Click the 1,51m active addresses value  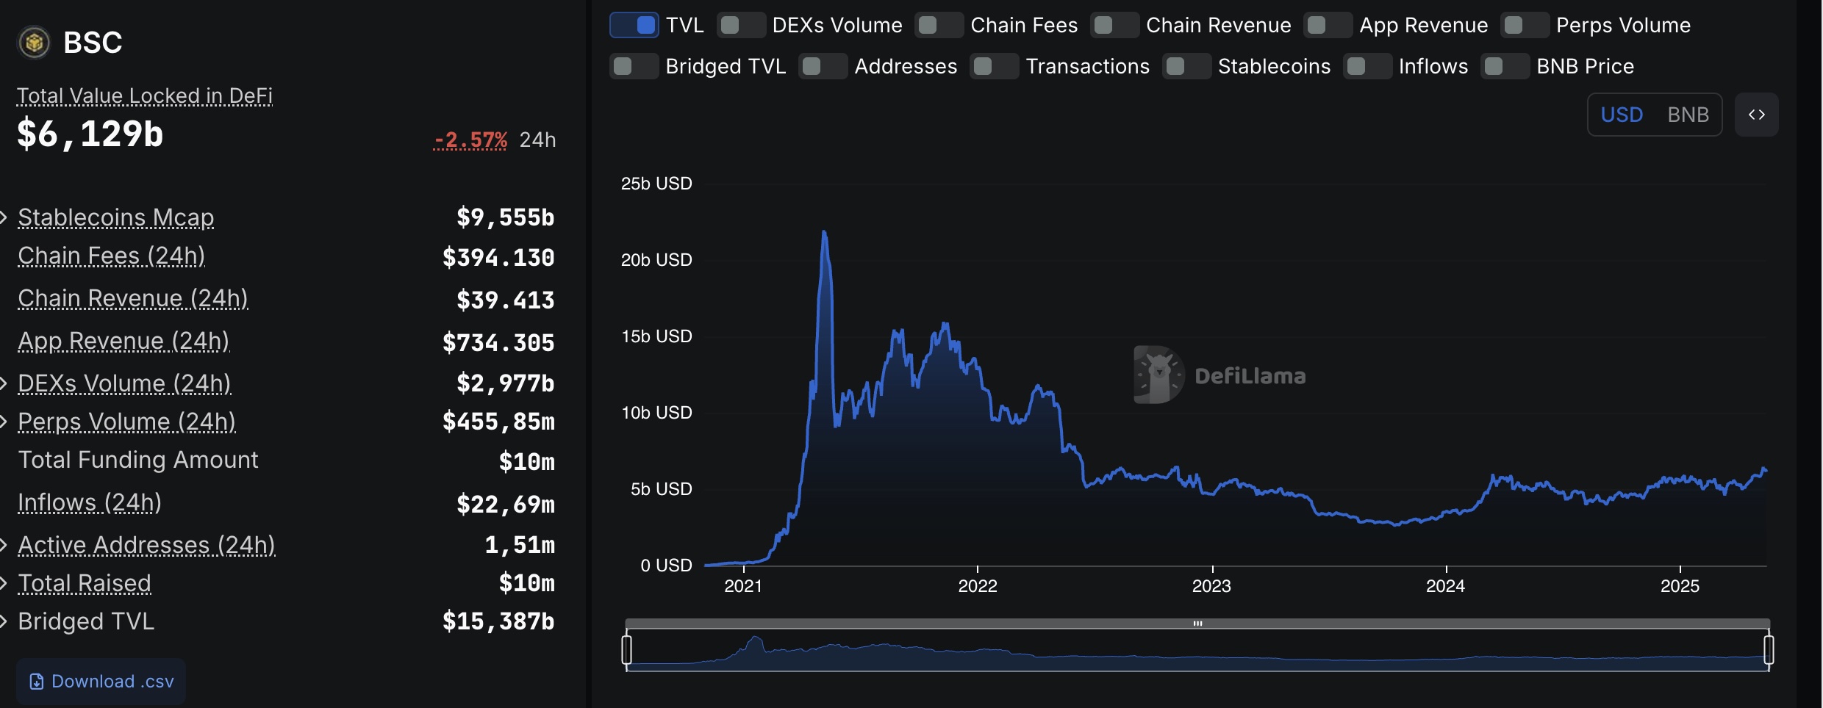(x=519, y=545)
